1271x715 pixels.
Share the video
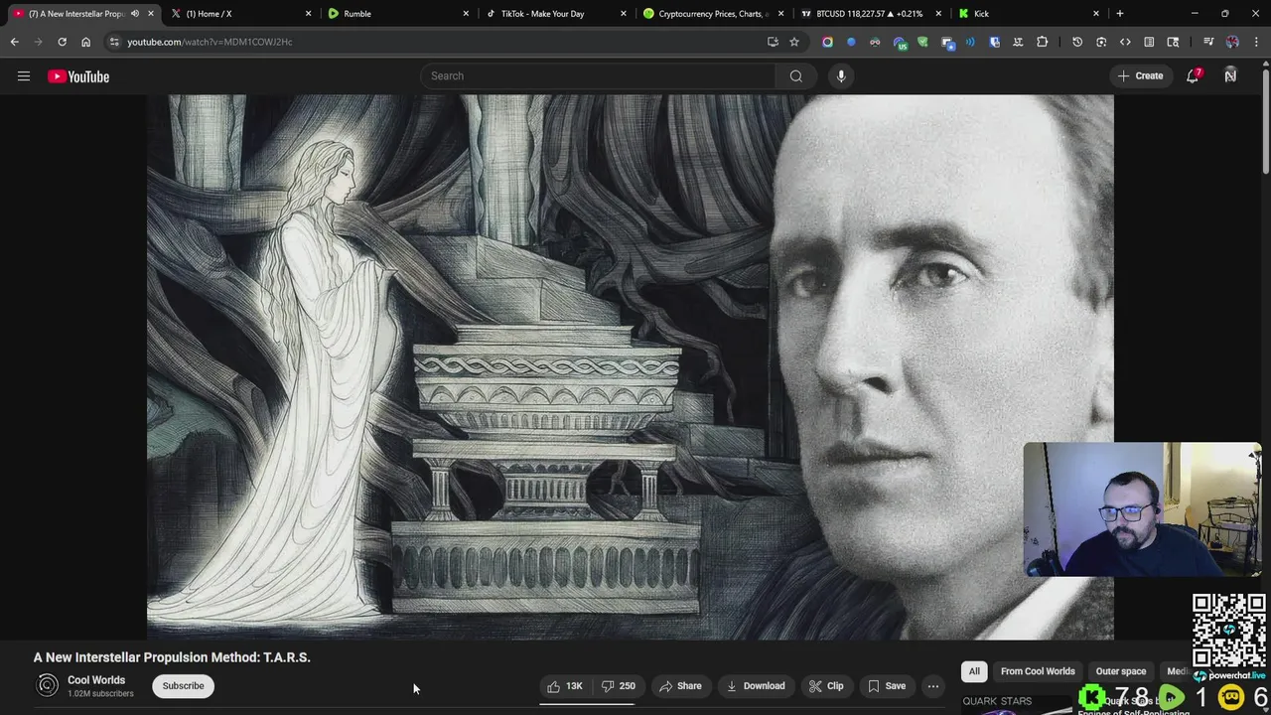click(680, 686)
